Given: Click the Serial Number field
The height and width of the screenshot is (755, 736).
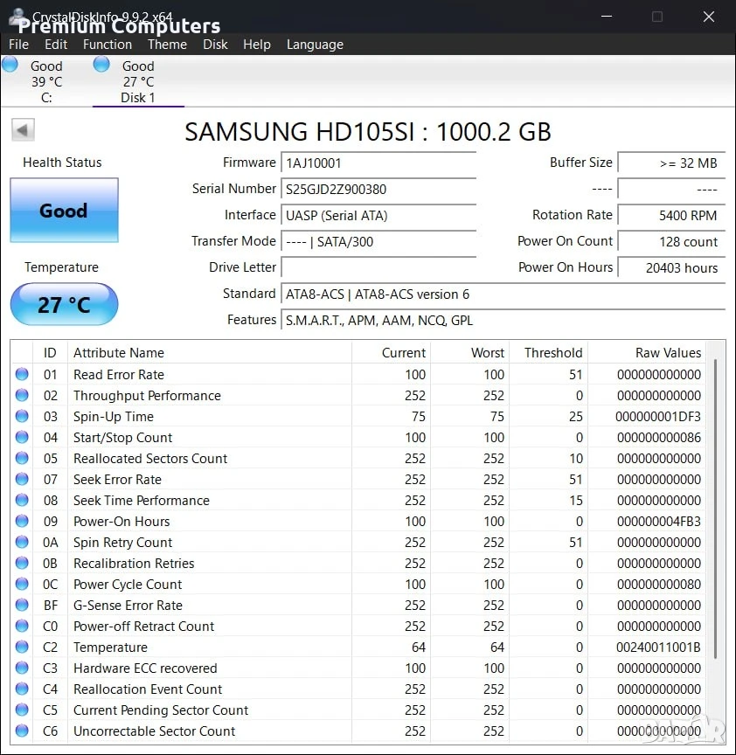Looking at the screenshot, I should (x=378, y=190).
